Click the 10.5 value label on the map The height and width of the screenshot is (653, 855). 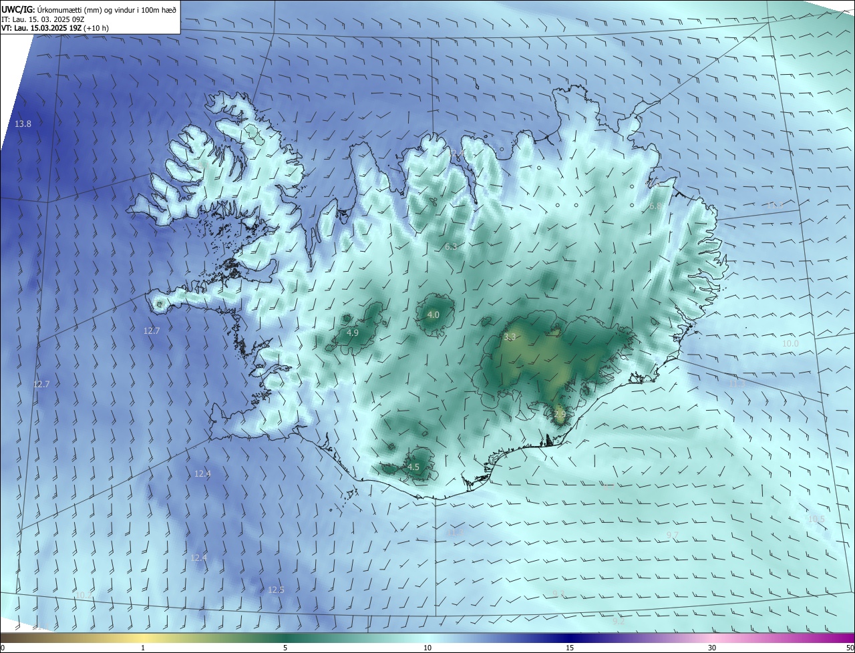[x=816, y=519]
